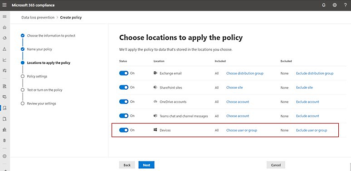Open the chat/communication icon in sidebar
Image resolution: width=351 pixels, height=171 pixels.
tap(5, 97)
